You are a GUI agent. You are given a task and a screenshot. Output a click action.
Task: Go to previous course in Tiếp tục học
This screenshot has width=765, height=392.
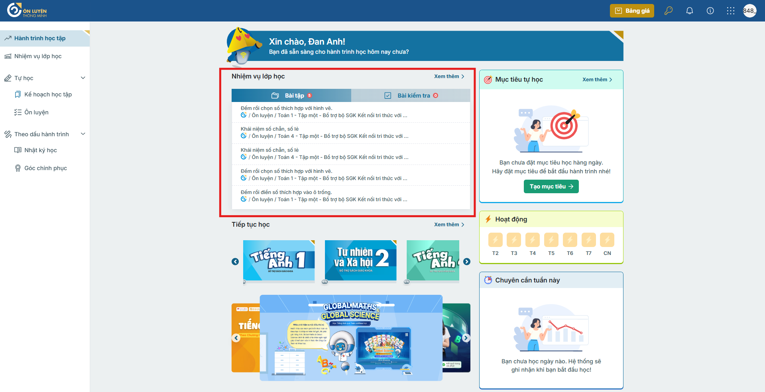pos(235,262)
